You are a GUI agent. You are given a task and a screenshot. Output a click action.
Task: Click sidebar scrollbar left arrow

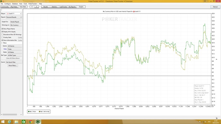click(x=2, y=115)
